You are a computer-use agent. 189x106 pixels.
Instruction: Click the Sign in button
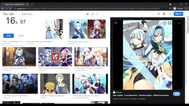click(x=178, y=14)
